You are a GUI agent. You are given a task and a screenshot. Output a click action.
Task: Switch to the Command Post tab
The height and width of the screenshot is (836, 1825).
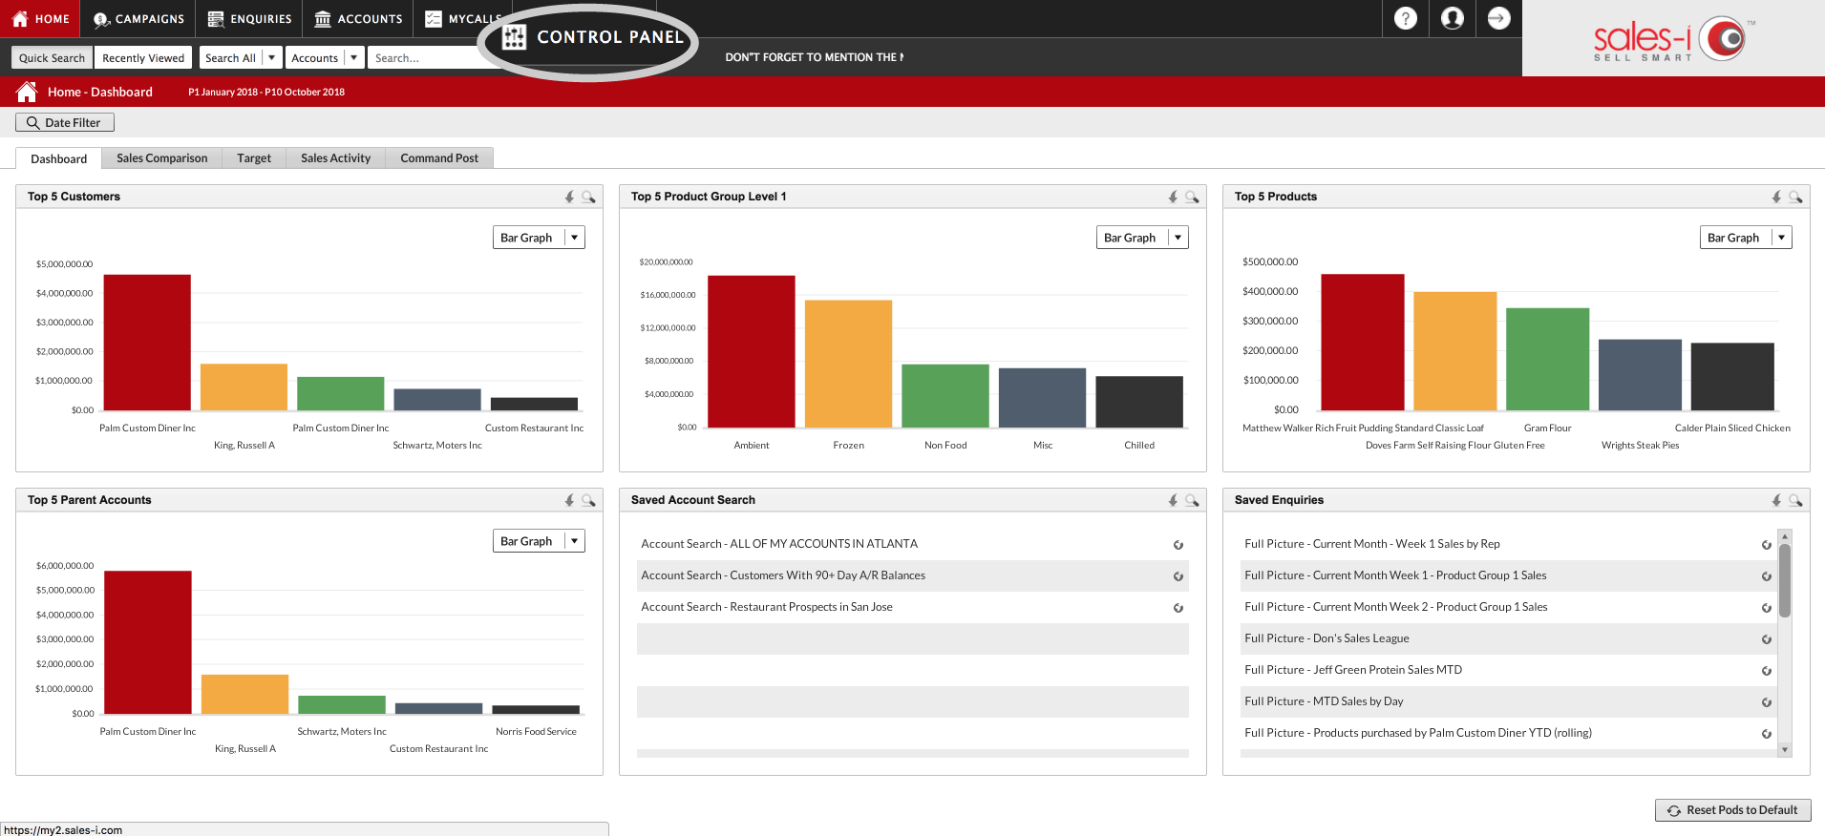click(439, 158)
